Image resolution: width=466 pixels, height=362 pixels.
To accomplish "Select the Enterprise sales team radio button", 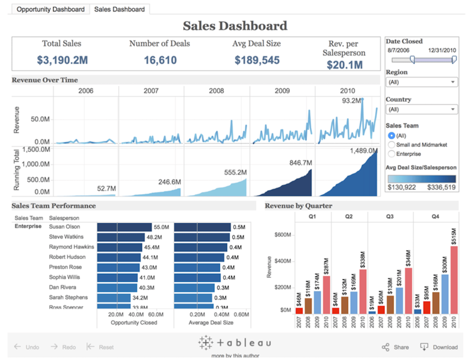I will point(391,154).
